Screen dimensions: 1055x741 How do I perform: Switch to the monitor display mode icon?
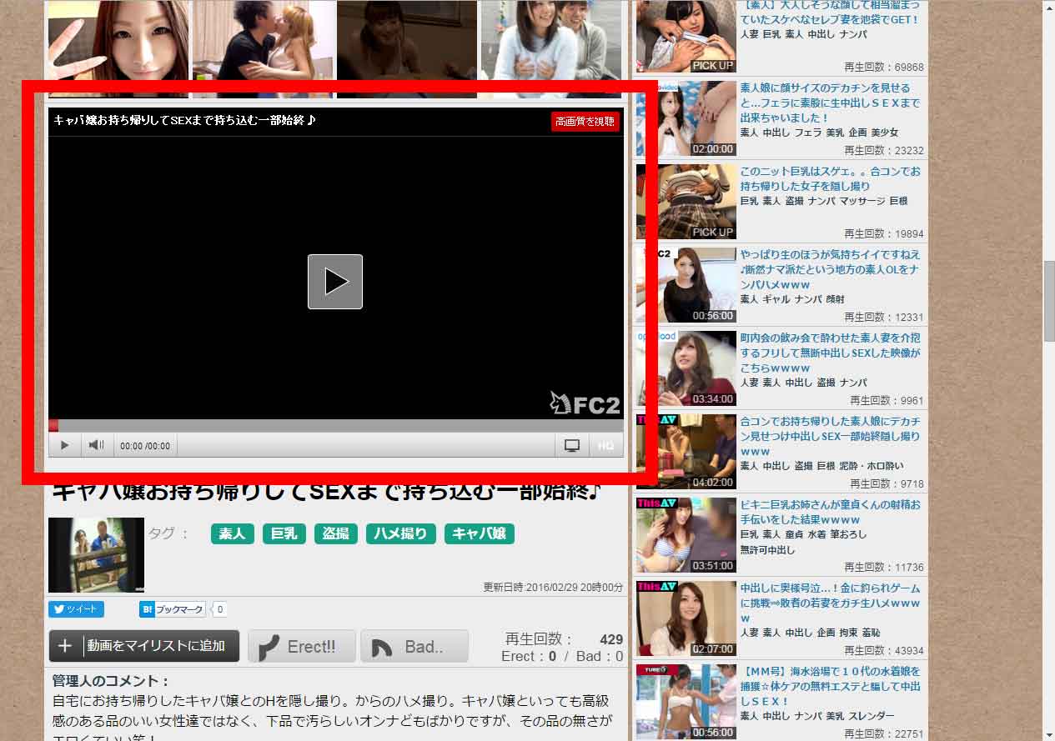tap(572, 445)
